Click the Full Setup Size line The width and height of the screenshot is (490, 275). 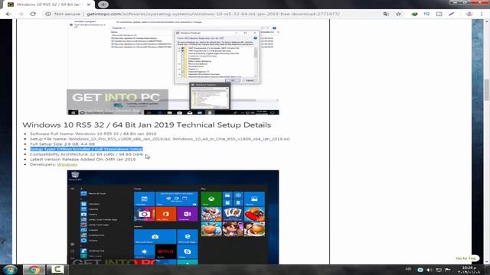[62, 144]
